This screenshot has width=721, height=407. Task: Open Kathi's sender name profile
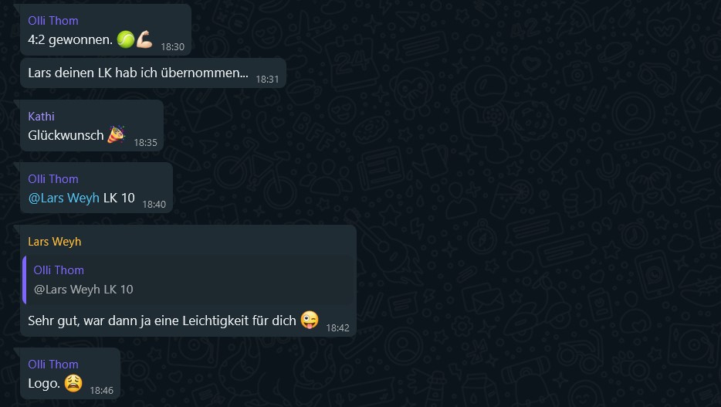(41, 117)
